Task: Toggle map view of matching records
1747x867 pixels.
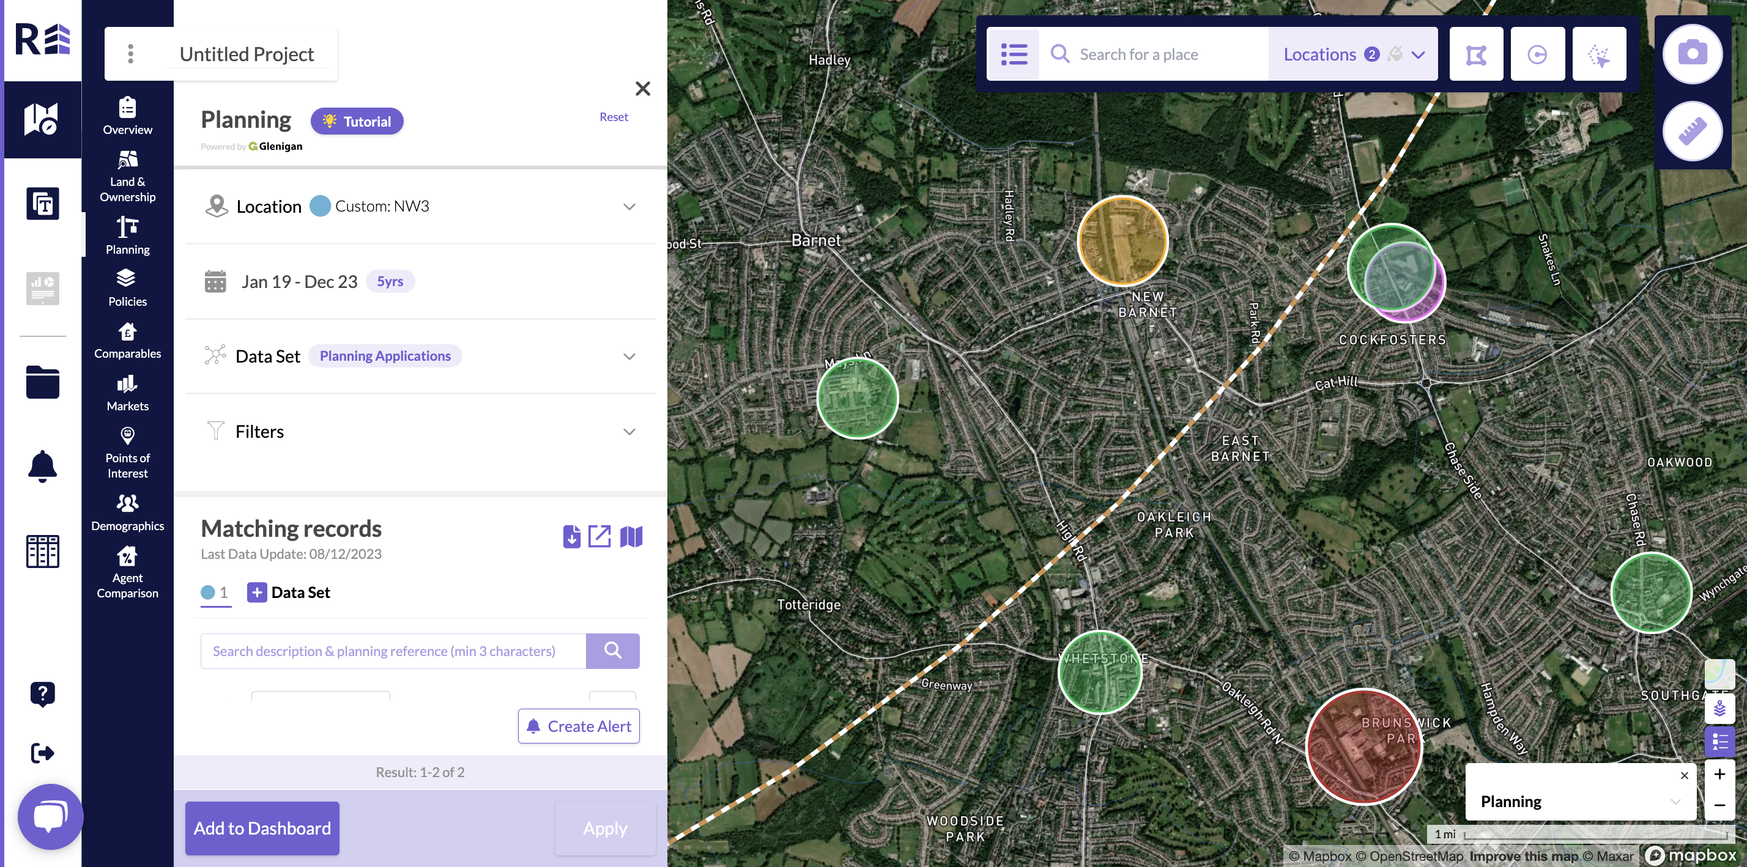Action: click(x=631, y=537)
